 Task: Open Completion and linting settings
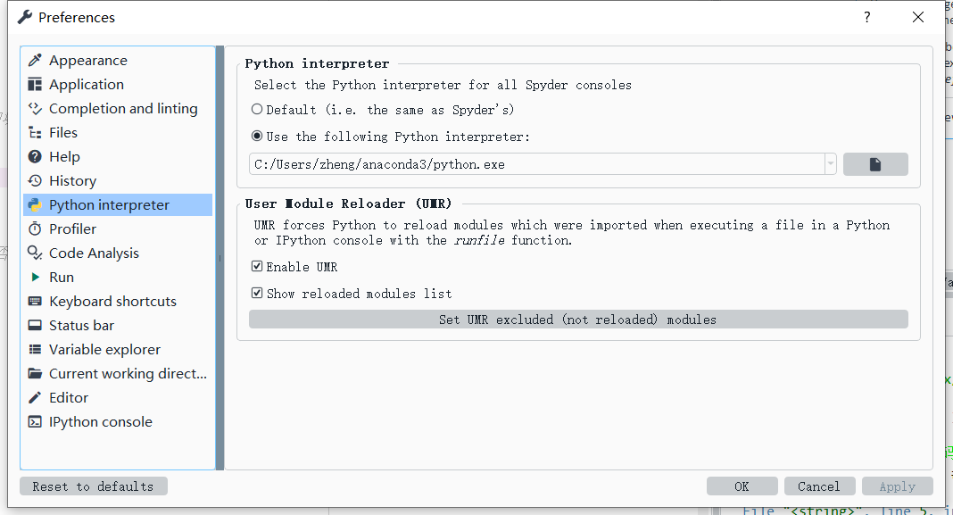tap(36, 108)
